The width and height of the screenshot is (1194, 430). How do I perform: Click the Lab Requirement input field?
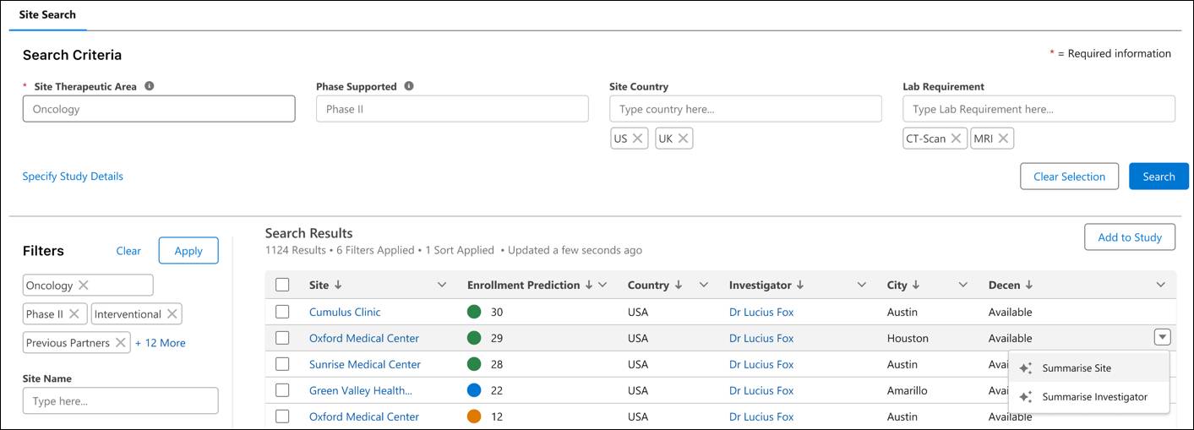(x=1039, y=109)
